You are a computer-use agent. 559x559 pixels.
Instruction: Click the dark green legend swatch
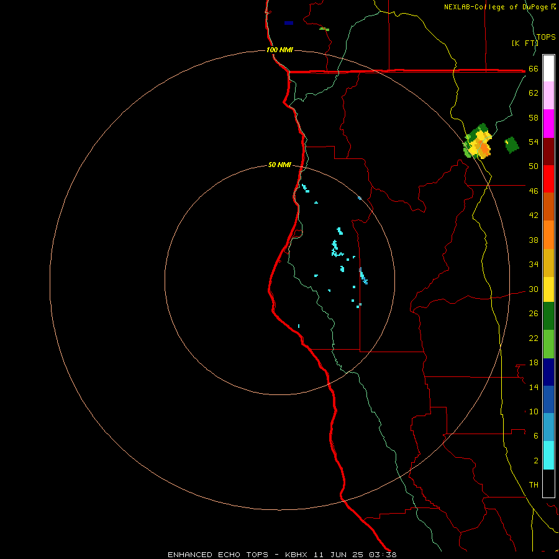point(548,316)
